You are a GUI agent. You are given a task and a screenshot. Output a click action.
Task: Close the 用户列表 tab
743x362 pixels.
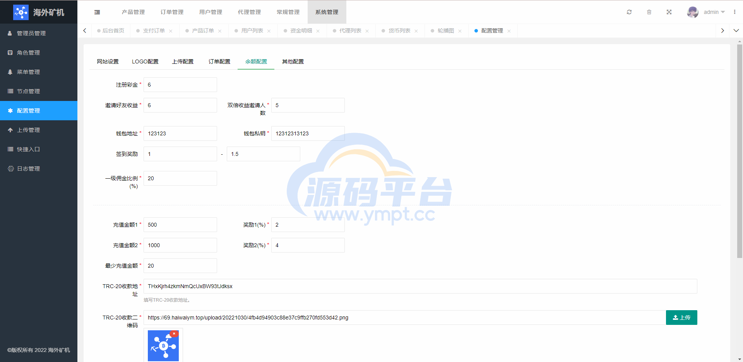click(269, 31)
